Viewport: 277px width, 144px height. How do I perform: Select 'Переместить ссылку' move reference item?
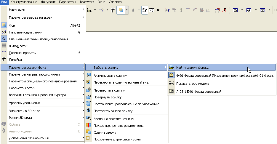coord(109,90)
